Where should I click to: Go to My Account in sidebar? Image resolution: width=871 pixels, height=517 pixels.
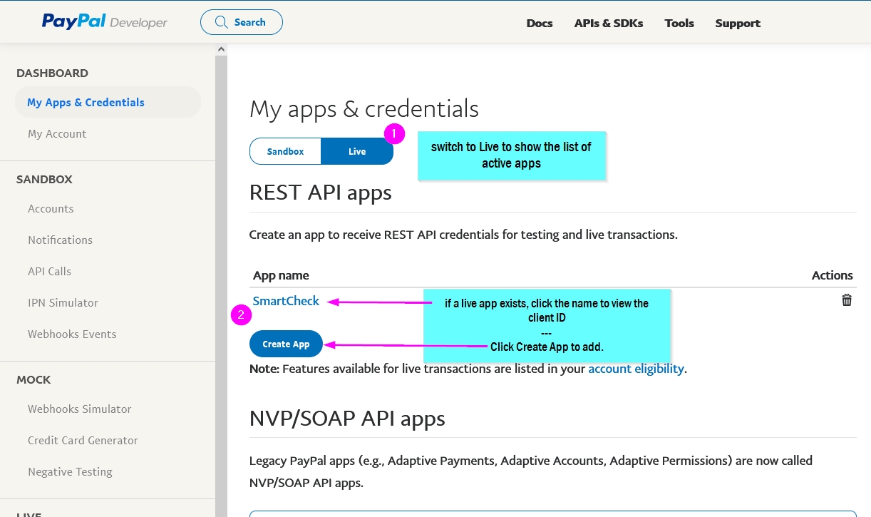(57, 133)
